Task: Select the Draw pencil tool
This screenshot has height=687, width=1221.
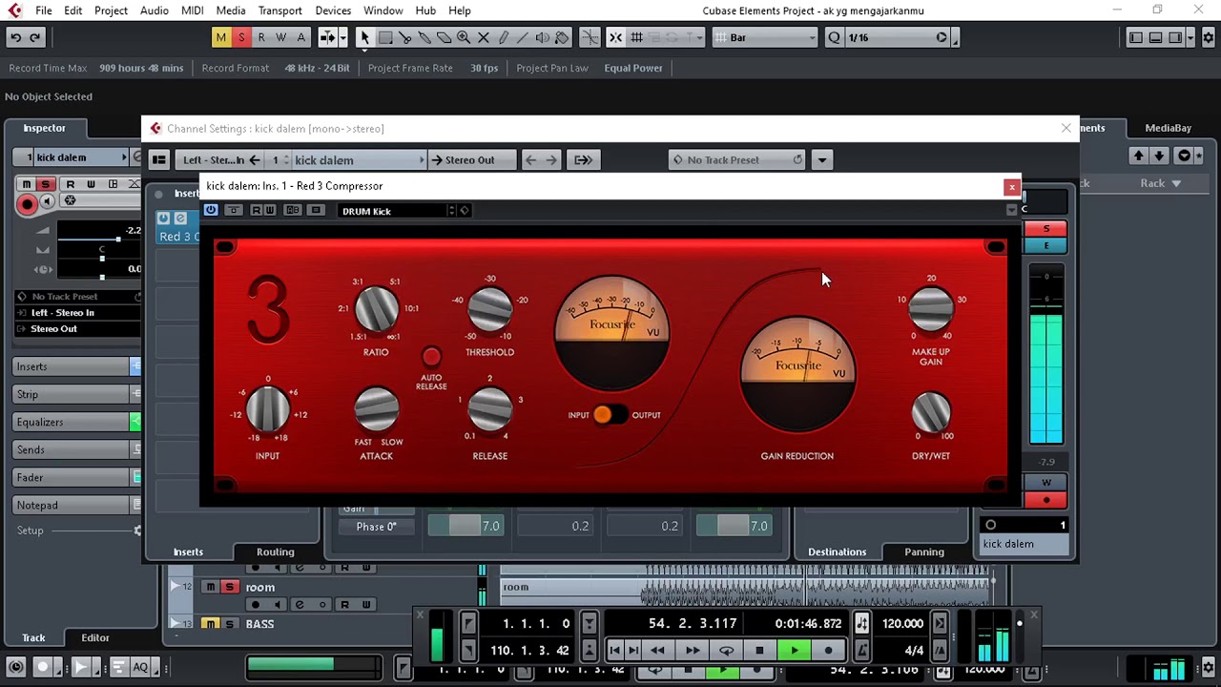Action: [504, 37]
